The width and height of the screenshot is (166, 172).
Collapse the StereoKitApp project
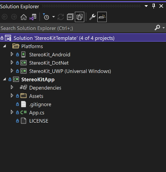[x=4, y=79]
